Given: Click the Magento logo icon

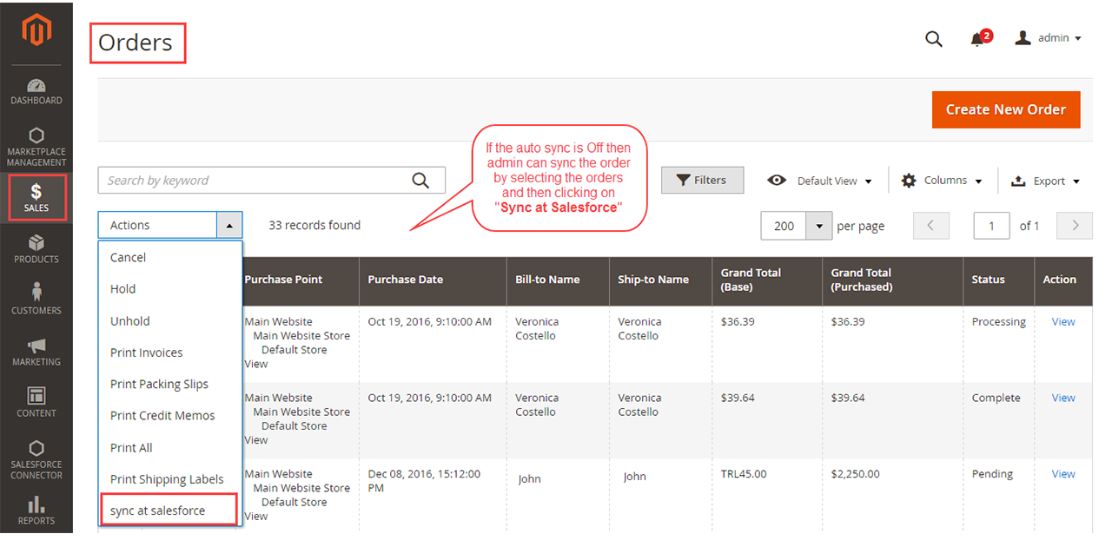Looking at the screenshot, I should pos(36,31).
